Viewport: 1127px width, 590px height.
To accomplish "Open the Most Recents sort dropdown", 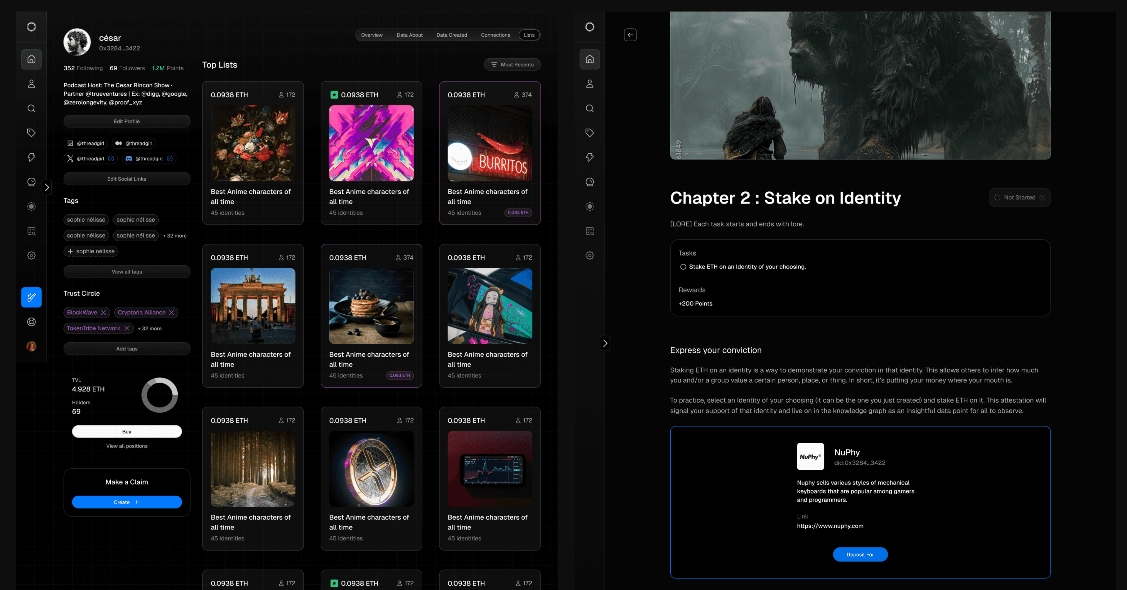I will (512, 65).
